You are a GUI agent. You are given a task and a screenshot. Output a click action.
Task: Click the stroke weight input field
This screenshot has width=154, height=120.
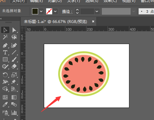tap(87, 11)
